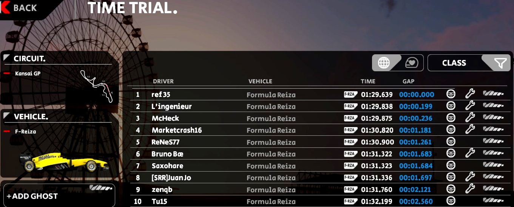View setup wrench icon for L'ingenieur

[x=470, y=106]
